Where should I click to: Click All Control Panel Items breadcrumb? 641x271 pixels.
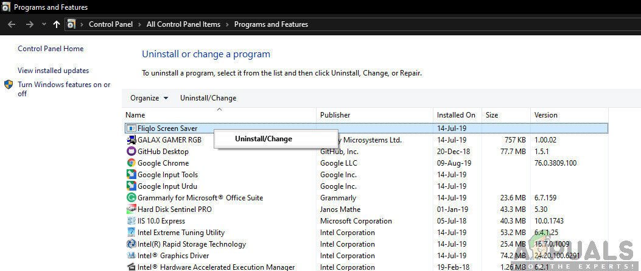click(183, 24)
